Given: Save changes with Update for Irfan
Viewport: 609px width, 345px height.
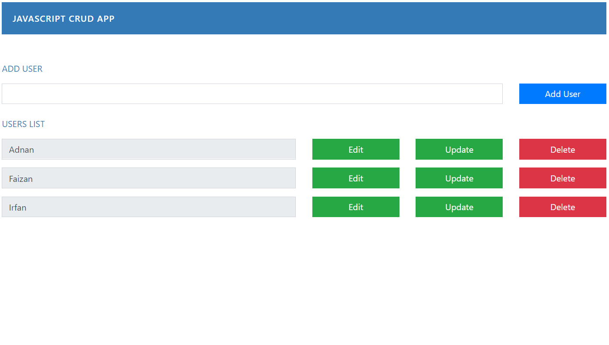Looking at the screenshot, I should point(459,207).
